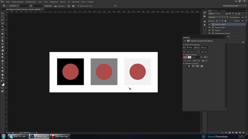Viewport: 248px width, 139px height.
Task: Toggle lock all on the layer
Action: click(x=226, y=21)
